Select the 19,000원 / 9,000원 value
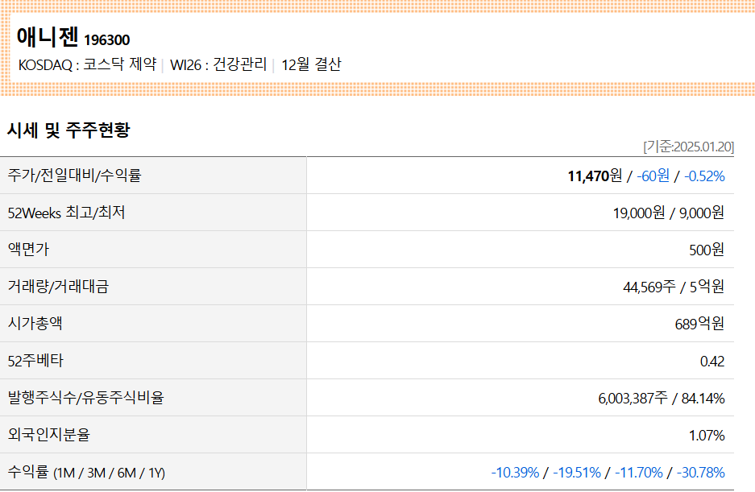The width and height of the screenshot is (755, 492). pyautogui.click(x=668, y=213)
